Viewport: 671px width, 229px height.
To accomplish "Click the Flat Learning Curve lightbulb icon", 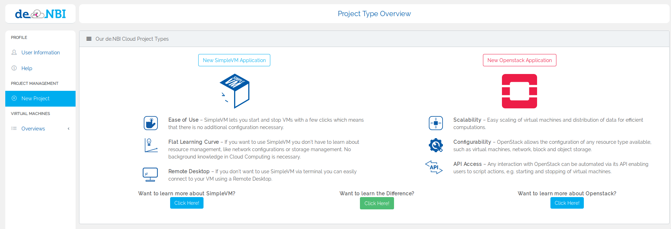I will coord(151,145).
